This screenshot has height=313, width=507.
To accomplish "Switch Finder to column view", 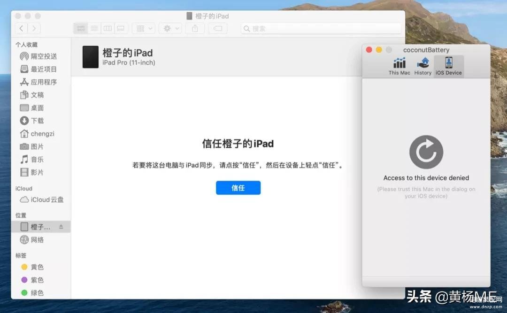I will click(108, 29).
